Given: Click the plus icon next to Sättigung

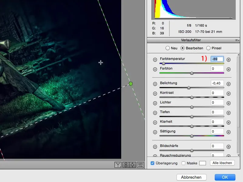Looking at the screenshot, I should pos(228,132).
